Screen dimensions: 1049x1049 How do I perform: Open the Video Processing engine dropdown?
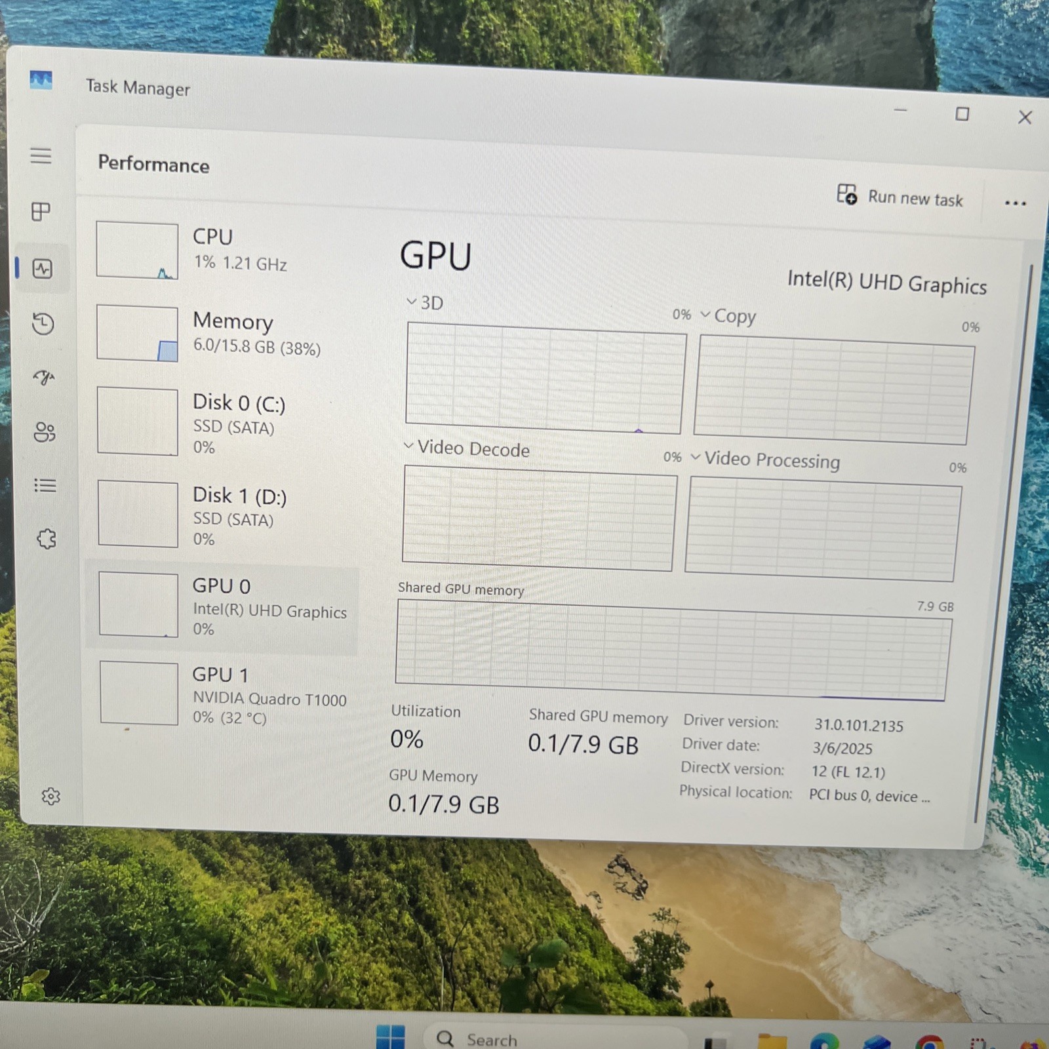pos(764,459)
